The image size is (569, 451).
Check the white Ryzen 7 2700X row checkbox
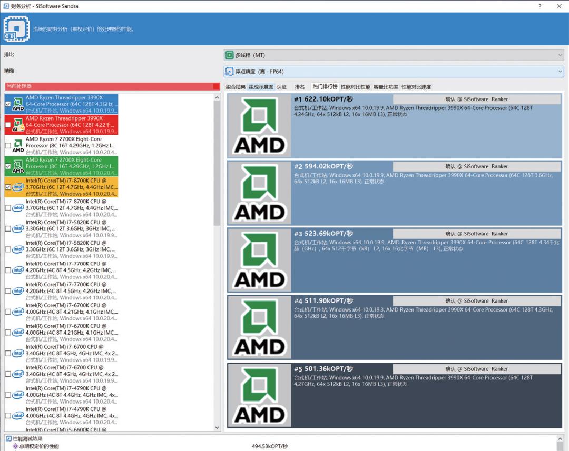[8, 146]
